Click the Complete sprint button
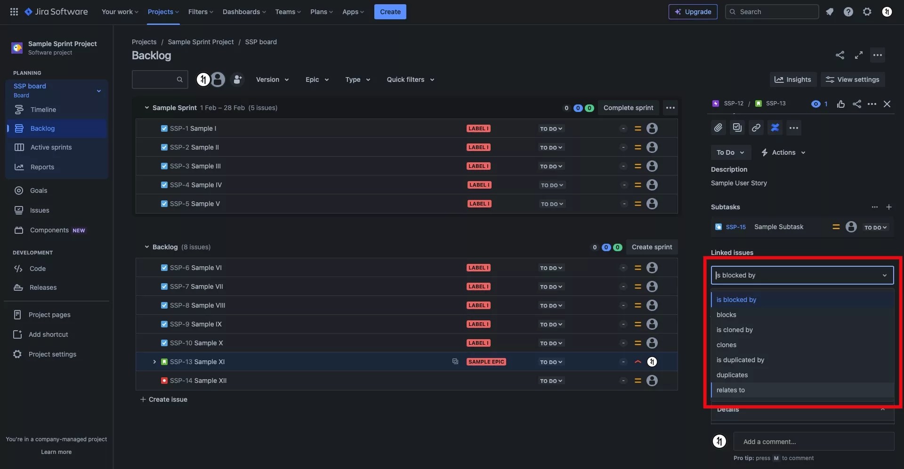Viewport: 904px width, 469px height. (x=629, y=108)
